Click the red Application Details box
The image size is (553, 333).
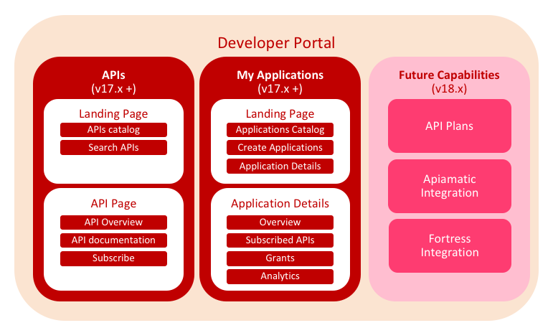280,166
